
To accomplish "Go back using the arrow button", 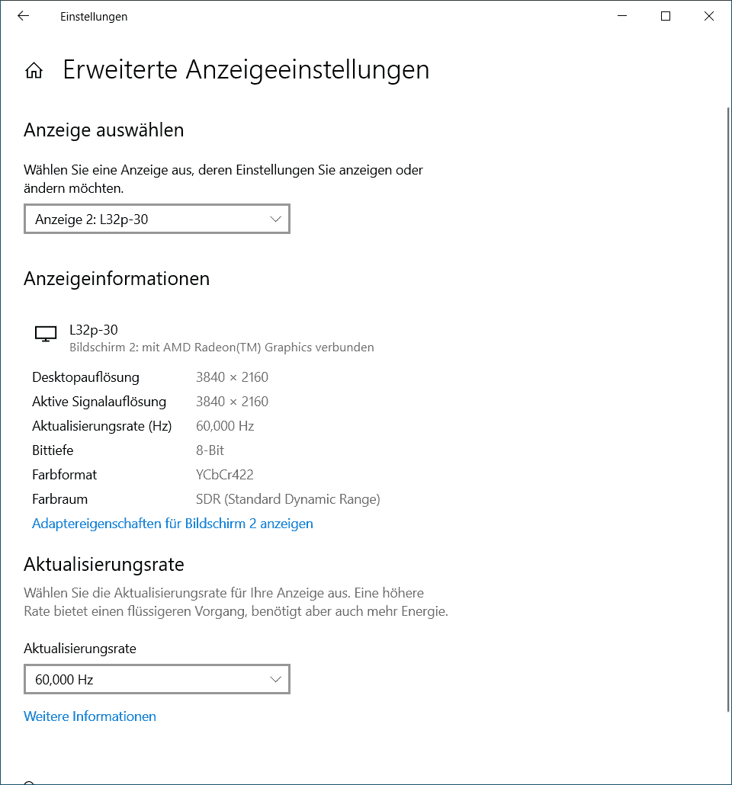I will tap(24, 16).
